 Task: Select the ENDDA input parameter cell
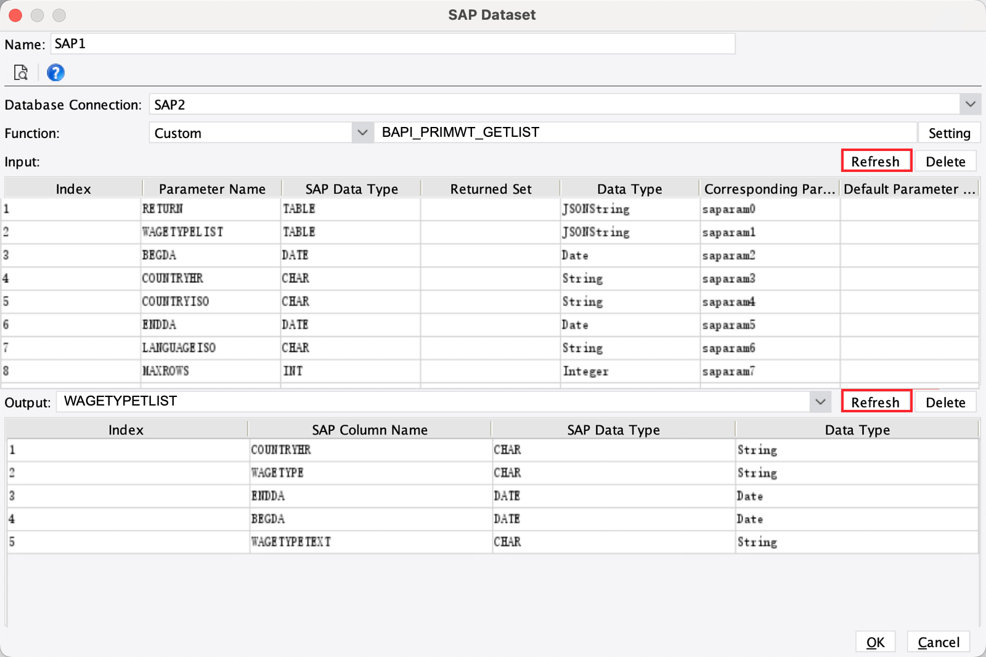coord(211,325)
